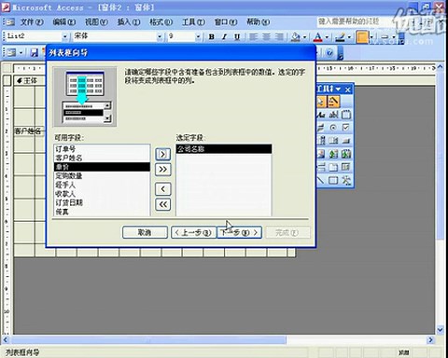Toggle Italic formatting

(224, 37)
